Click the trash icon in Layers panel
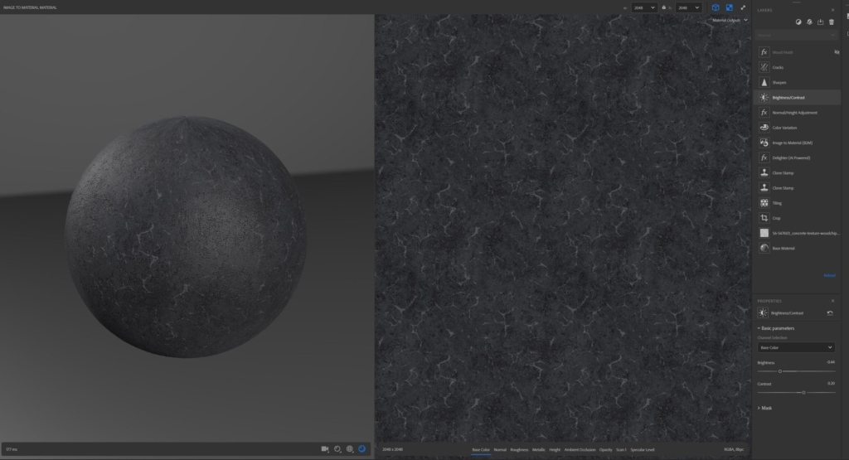849x460 pixels. click(x=832, y=22)
